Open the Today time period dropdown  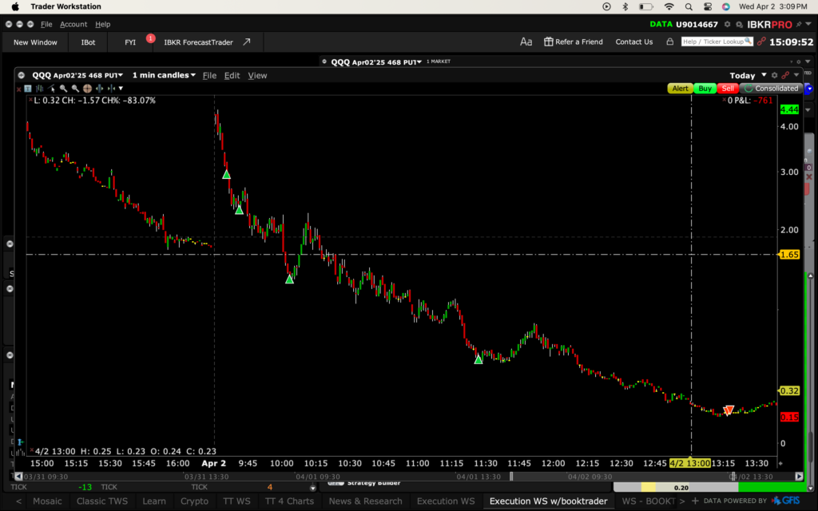(748, 76)
